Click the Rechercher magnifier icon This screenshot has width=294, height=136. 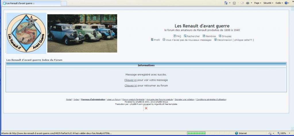185,36
